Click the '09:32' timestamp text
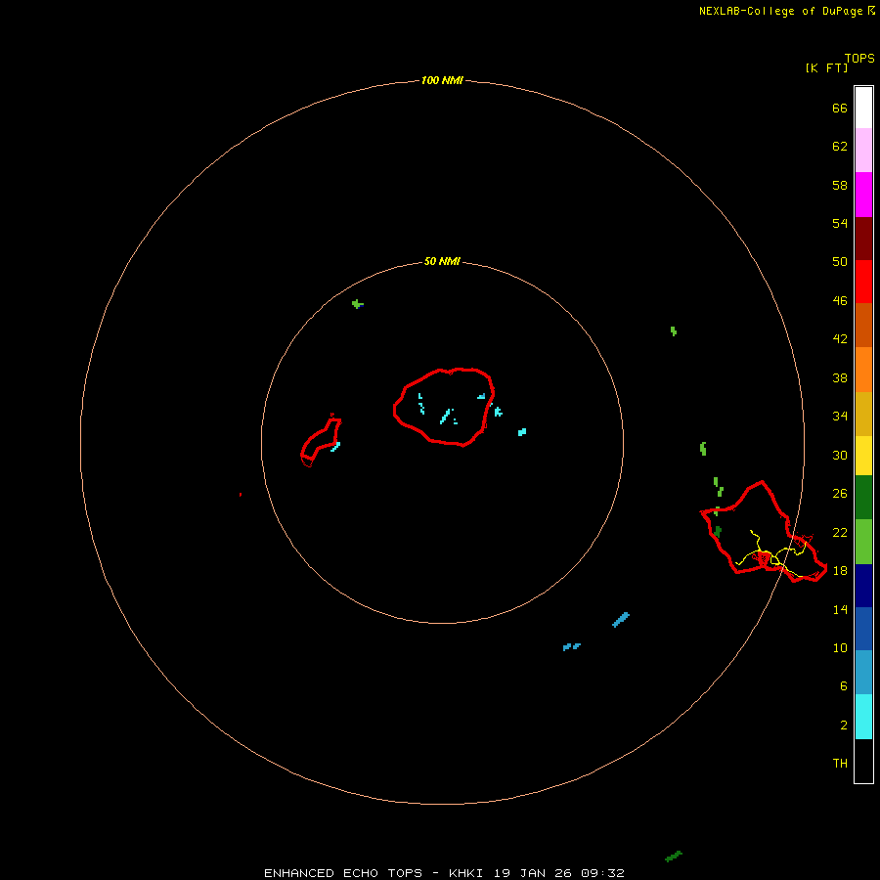Image resolution: width=880 pixels, height=880 pixels. pyautogui.click(x=603, y=873)
